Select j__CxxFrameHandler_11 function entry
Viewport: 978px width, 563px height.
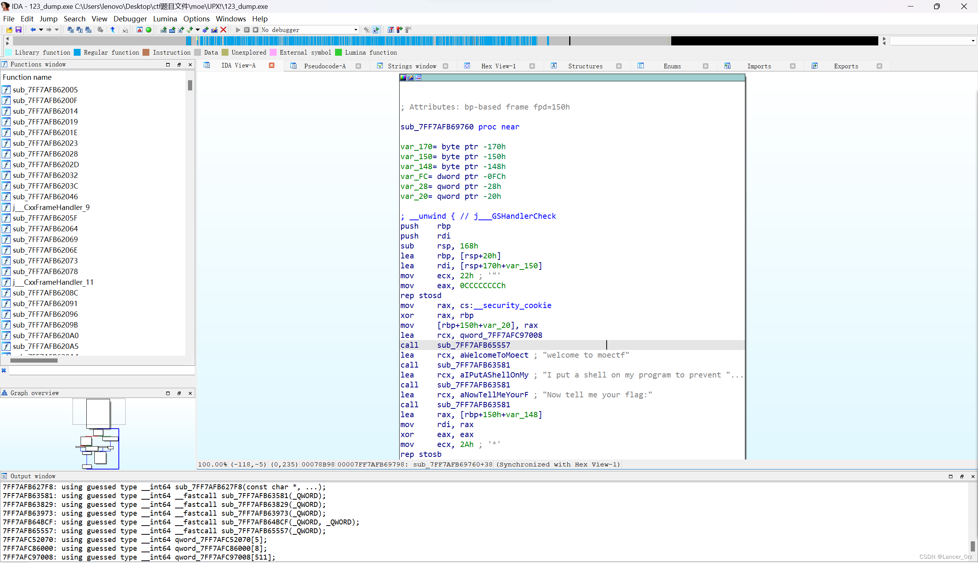click(x=53, y=282)
